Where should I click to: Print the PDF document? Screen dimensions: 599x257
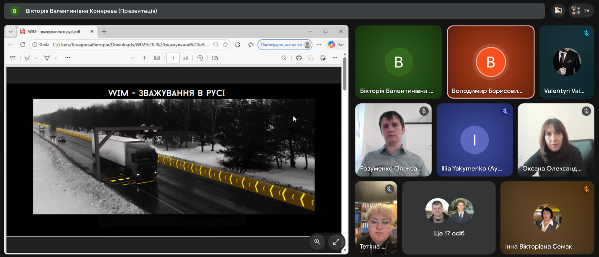click(x=299, y=58)
